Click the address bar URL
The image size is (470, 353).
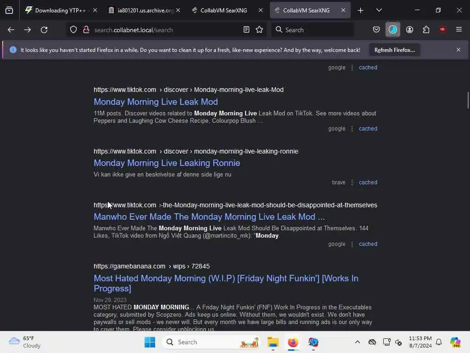pos(134,30)
